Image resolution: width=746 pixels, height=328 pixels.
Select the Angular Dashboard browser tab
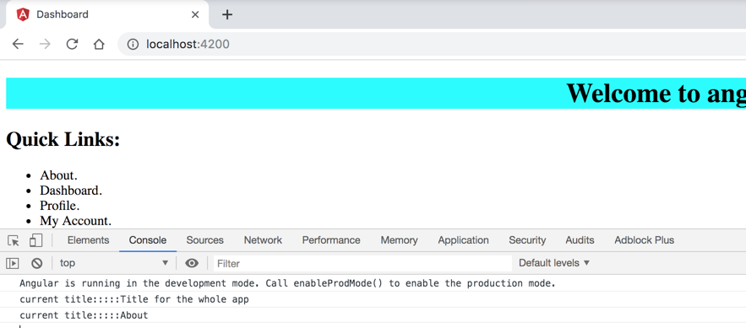(107, 14)
